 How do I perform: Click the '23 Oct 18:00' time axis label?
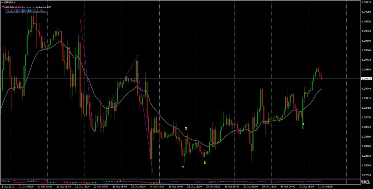120,187
